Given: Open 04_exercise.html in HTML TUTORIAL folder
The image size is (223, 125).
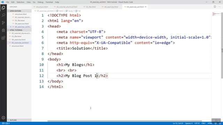Looking at the screenshot, I should pyautogui.click(x=18, y=40).
